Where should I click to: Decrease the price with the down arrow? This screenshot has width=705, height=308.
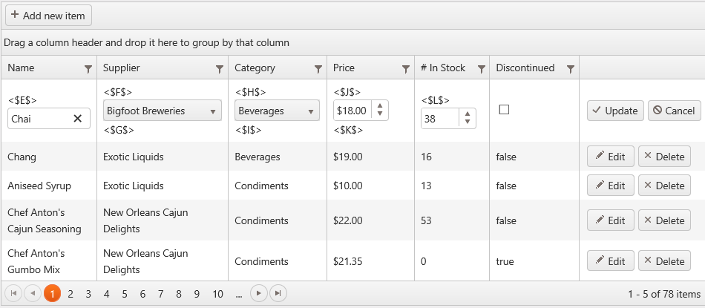(380, 114)
